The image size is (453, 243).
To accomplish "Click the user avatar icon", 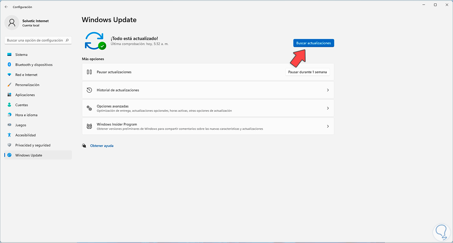I will click(x=12, y=23).
